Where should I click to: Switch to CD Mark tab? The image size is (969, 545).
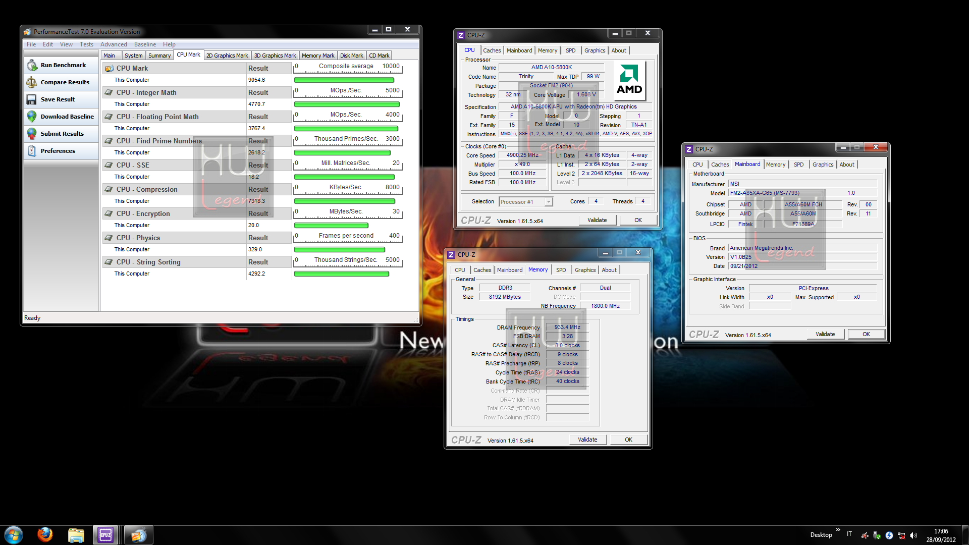tap(379, 56)
